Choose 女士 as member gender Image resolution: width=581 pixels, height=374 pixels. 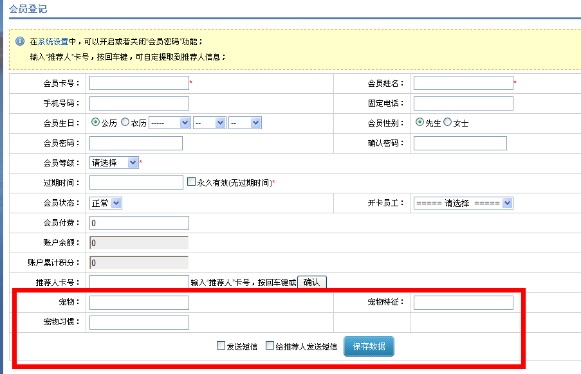pyautogui.click(x=448, y=122)
